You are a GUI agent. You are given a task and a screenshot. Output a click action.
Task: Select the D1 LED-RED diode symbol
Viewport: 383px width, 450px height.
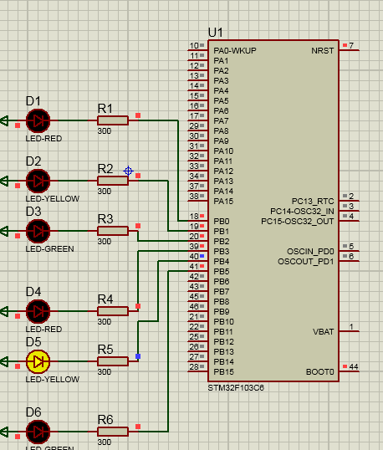click(x=38, y=120)
